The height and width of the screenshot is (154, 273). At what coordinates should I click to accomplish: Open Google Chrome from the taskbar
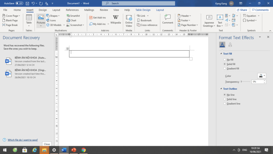point(83,150)
